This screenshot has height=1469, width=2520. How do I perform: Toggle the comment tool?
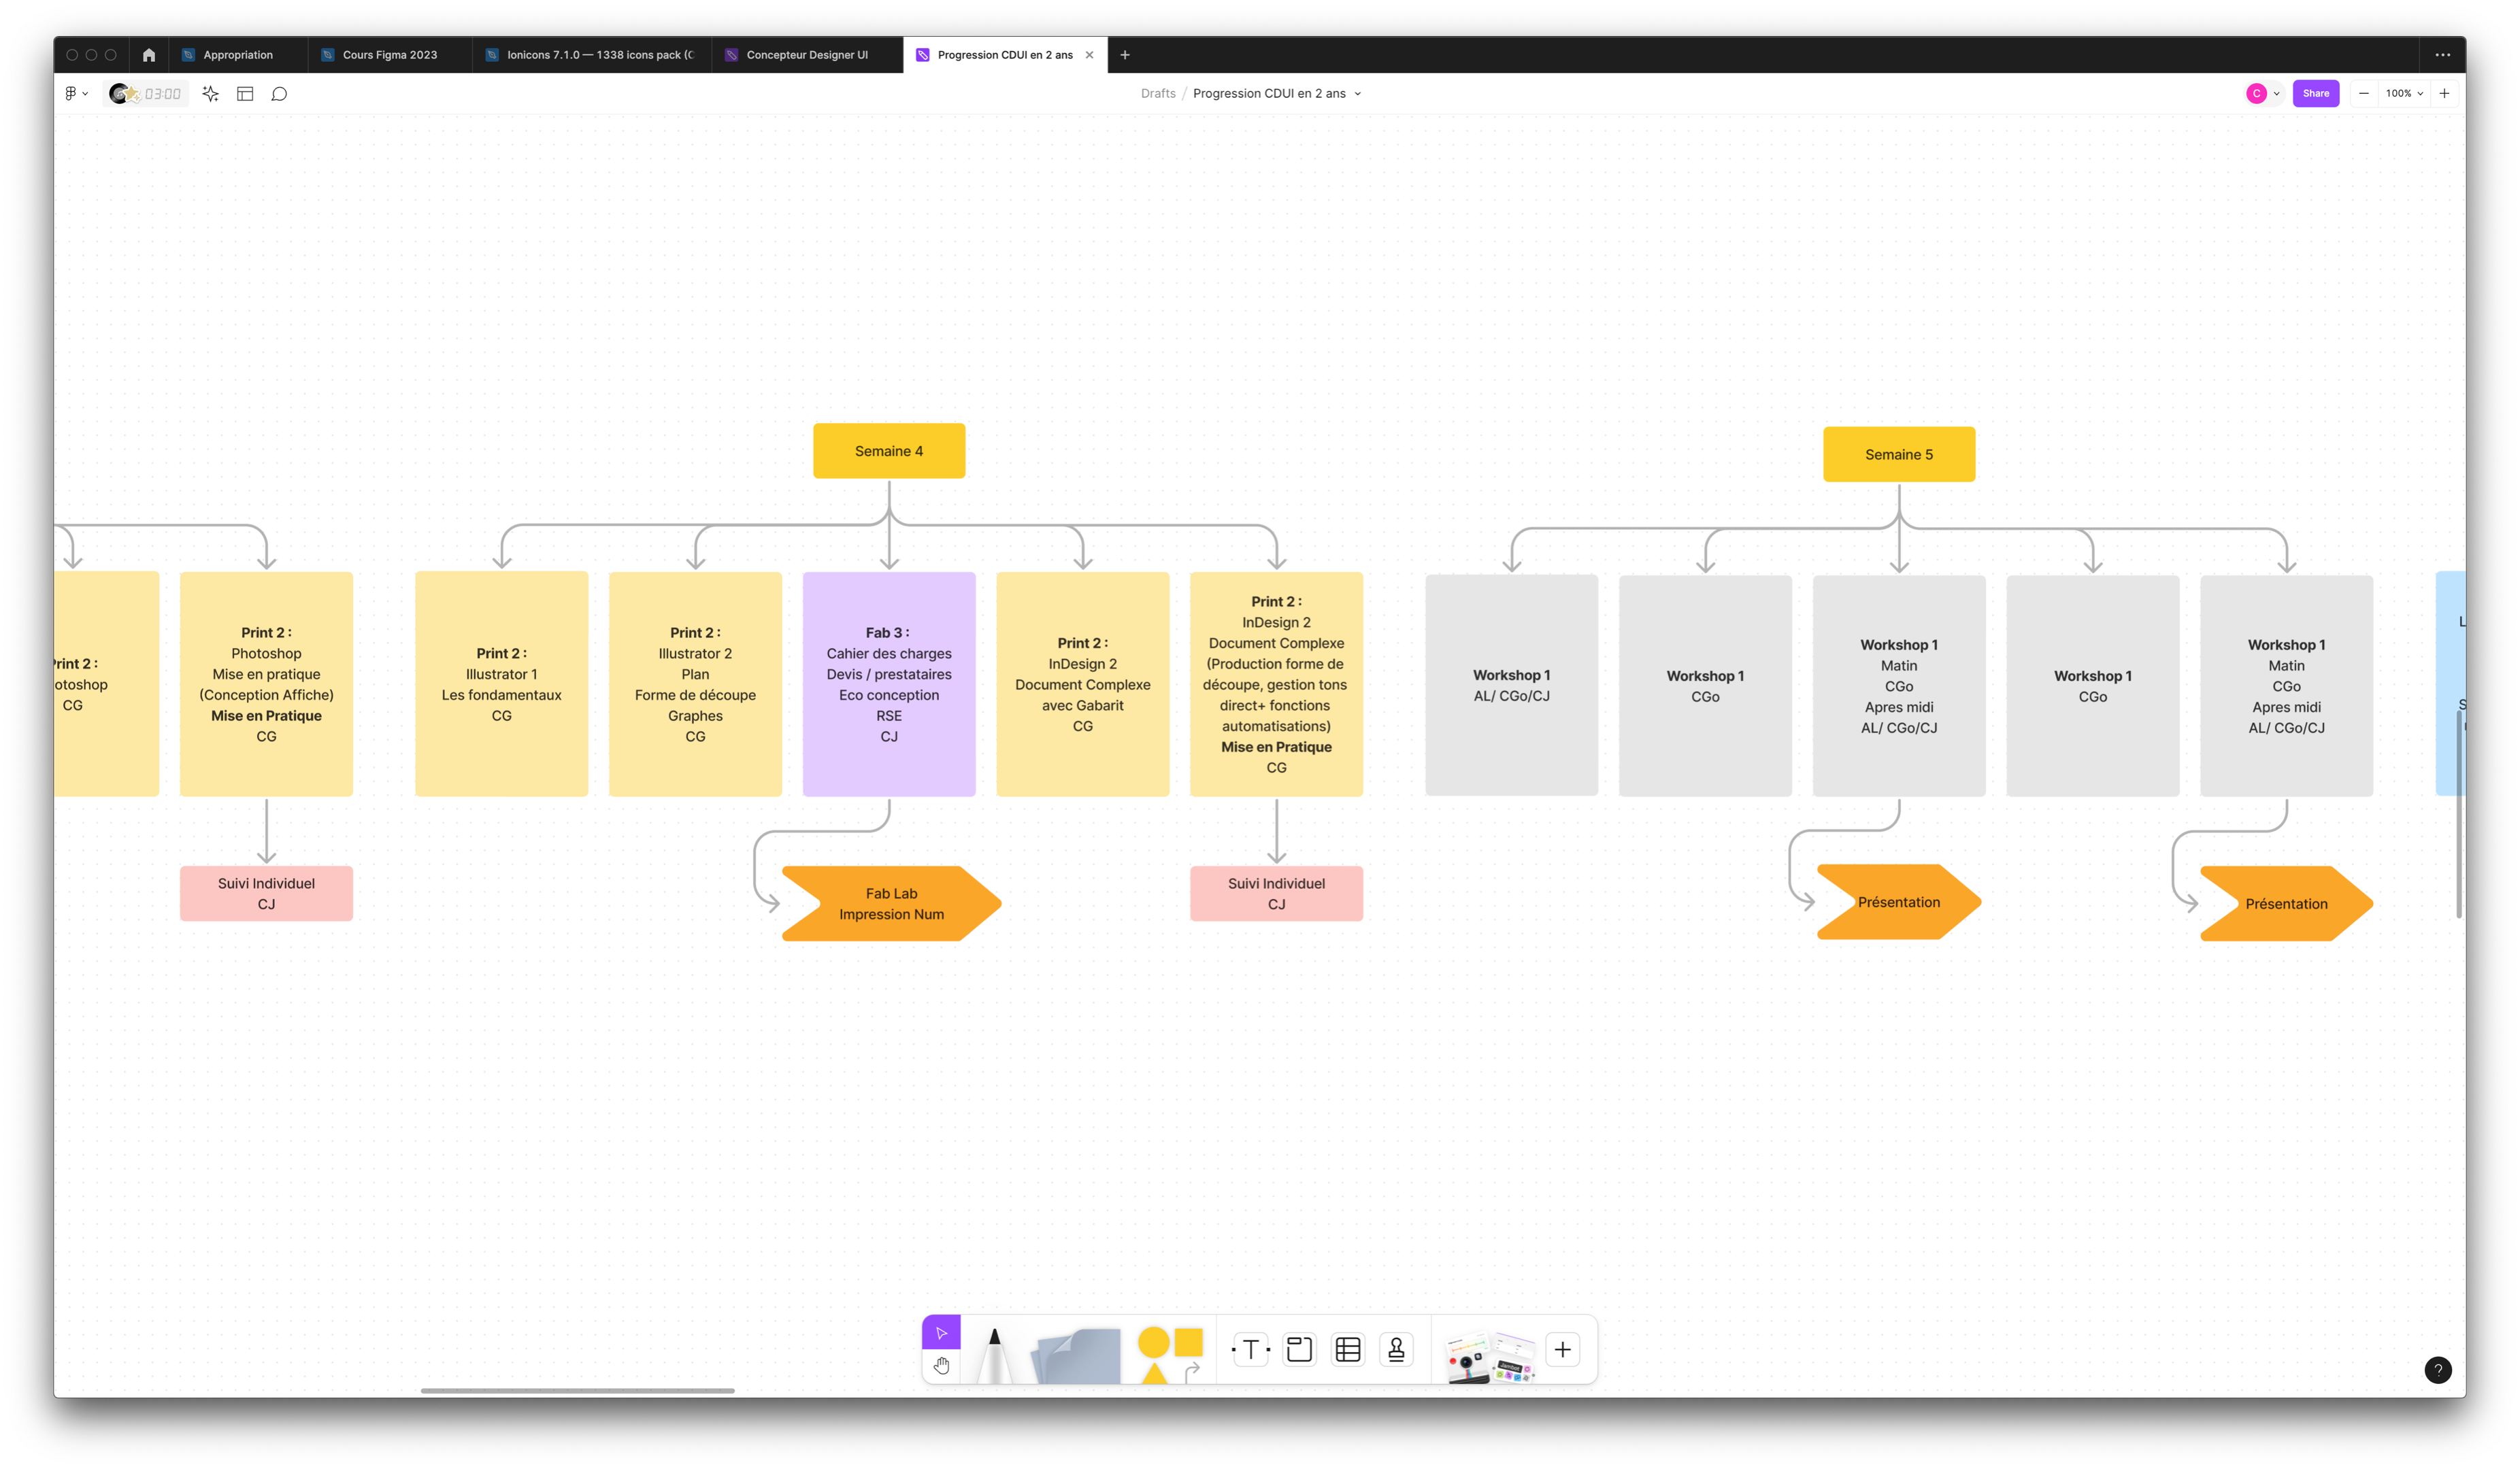tap(280, 94)
